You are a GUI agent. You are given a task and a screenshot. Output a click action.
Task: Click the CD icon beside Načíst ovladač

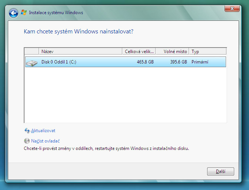coord(27,141)
